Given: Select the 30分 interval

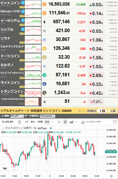Looking at the screenshot, I should (33, 122).
